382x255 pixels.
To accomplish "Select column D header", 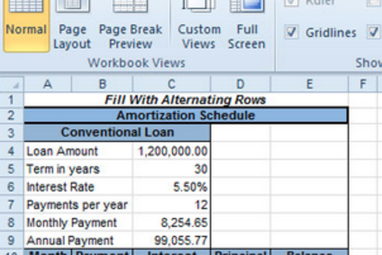I will pos(240,84).
